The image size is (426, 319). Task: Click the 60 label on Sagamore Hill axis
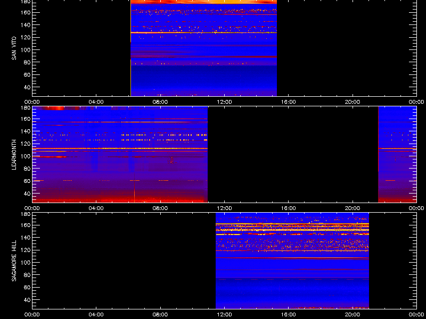(27, 288)
